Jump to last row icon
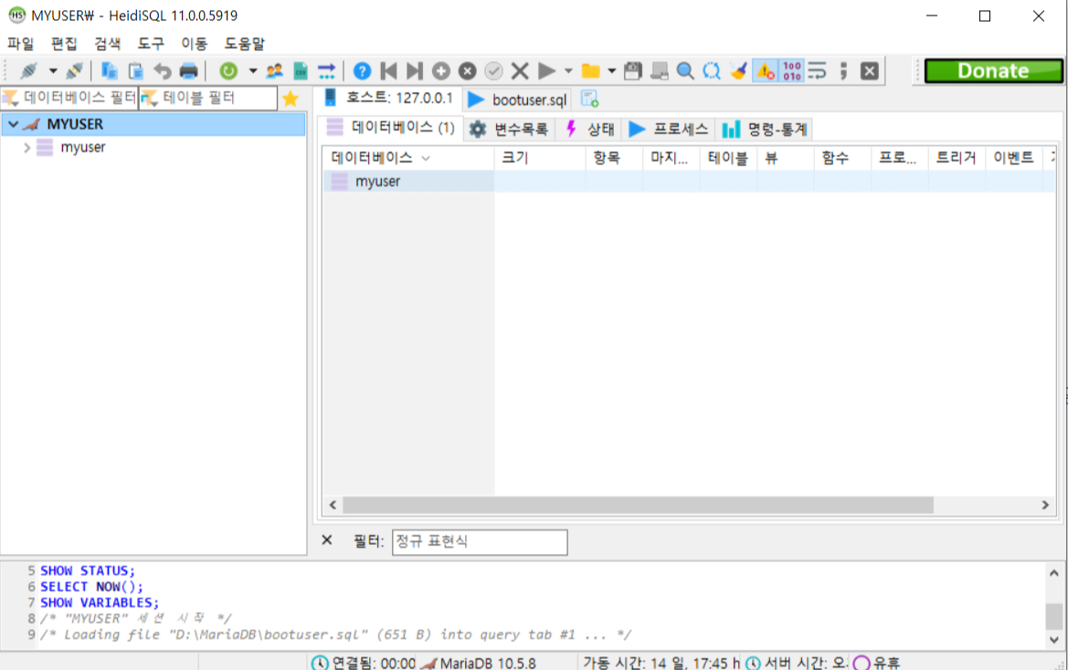The height and width of the screenshot is (670, 1068). (x=414, y=70)
